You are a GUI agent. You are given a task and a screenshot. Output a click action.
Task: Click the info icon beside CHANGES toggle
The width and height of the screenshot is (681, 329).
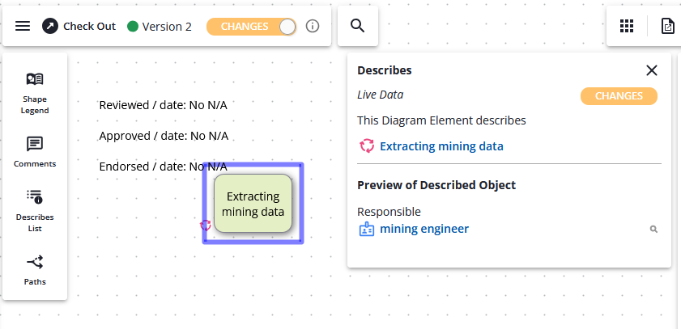[313, 26]
